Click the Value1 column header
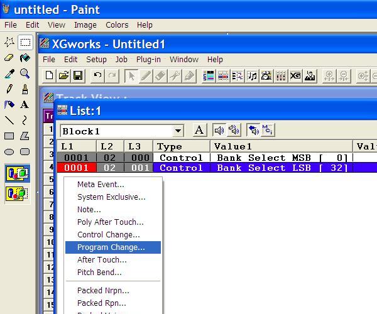The height and width of the screenshot is (314, 377). click(281, 146)
